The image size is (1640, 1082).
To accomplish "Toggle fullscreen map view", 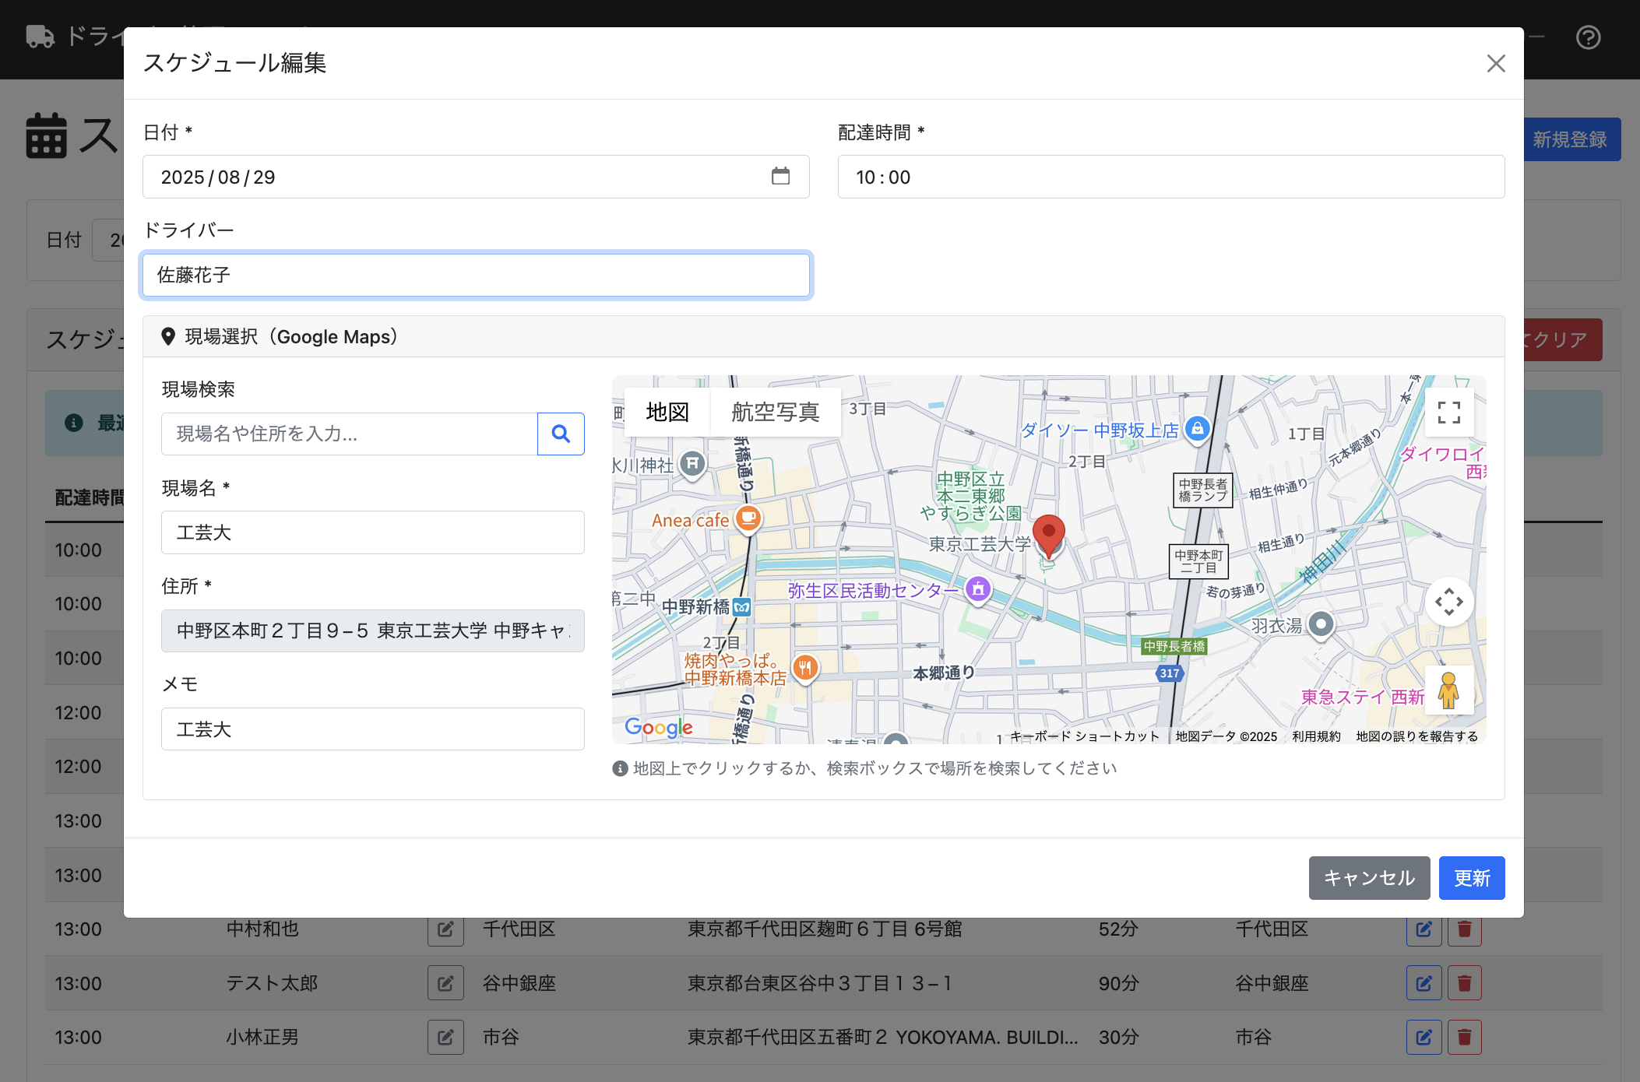I will (1448, 413).
